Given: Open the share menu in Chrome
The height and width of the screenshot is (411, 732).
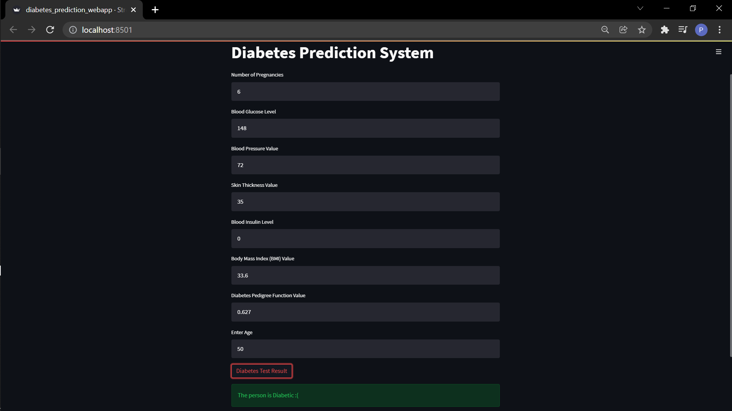Looking at the screenshot, I should [623, 30].
